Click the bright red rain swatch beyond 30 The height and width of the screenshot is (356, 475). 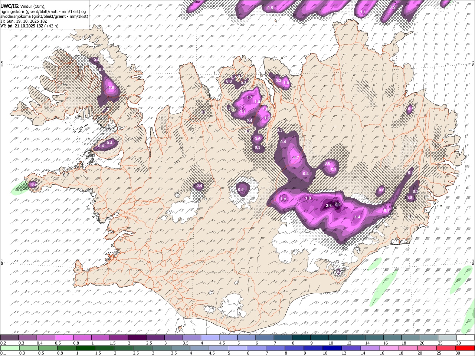pyautogui.click(x=465, y=348)
